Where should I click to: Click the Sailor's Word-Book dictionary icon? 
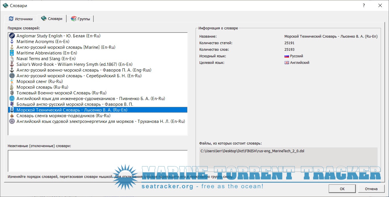pos(12,64)
